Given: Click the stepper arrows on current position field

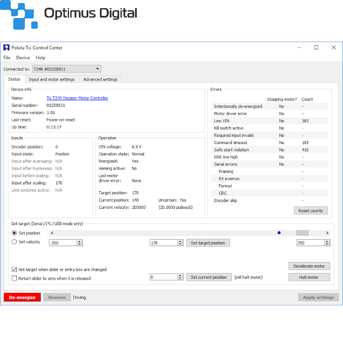Looking at the screenshot, I should tap(181, 277).
